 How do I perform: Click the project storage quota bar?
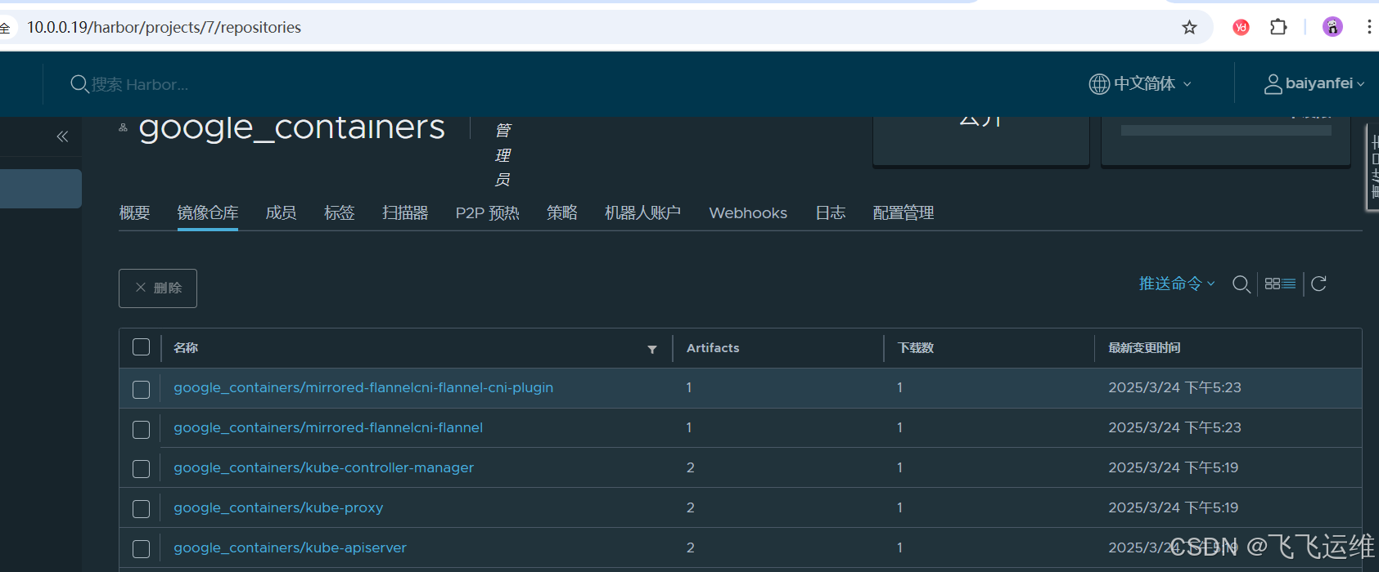[1226, 131]
